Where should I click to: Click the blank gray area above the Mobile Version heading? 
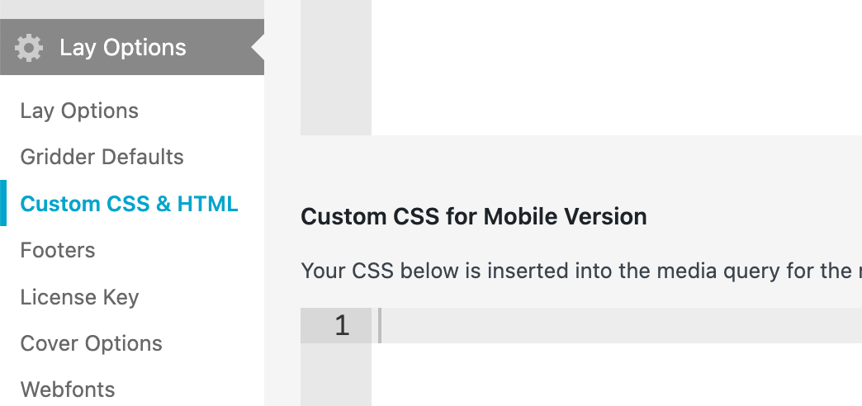tap(578, 165)
